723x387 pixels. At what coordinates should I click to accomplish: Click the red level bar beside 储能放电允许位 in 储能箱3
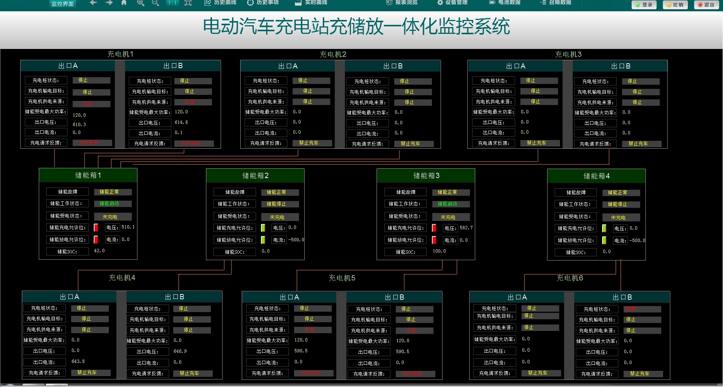tap(434, 240)
